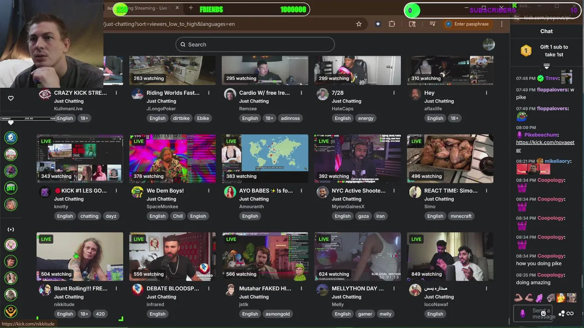Click the Chat header title
Viewport: 584px width, 328px height.
(547, 31)
